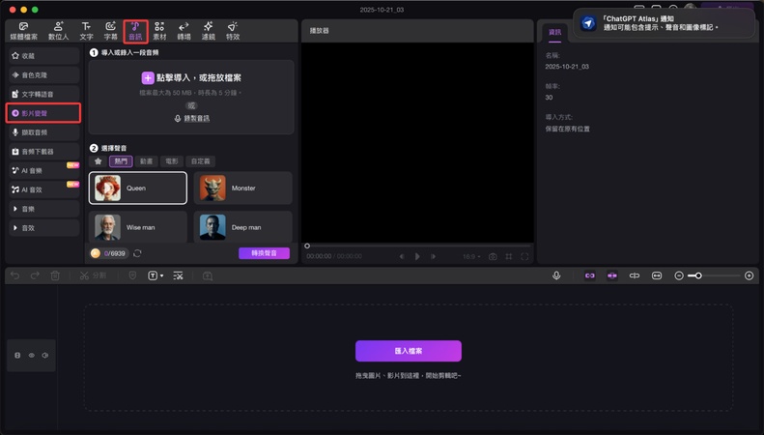Image resolution: width=764 pixels, height=435 pixels.
Task: Click the player playhead at the timeline start
Action: point(307,246)
